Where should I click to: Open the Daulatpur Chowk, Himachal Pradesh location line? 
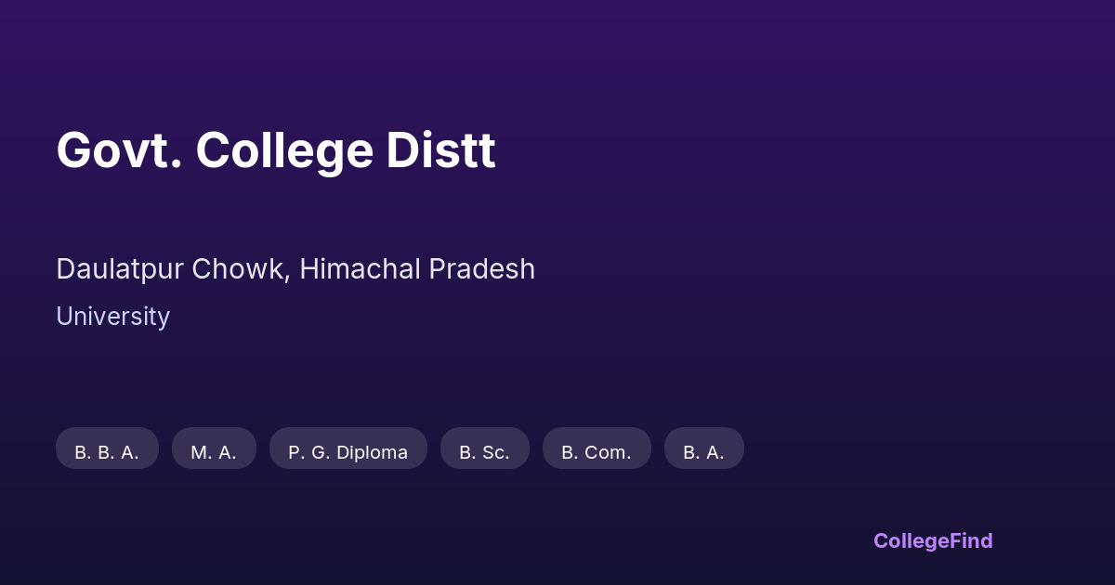[x=295, y=269]
